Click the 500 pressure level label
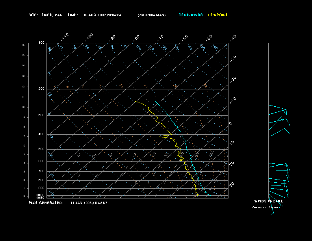 (x=41, y=149)
